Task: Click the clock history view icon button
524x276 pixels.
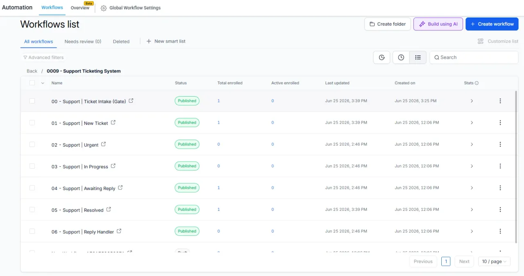Action: [401, 57]
